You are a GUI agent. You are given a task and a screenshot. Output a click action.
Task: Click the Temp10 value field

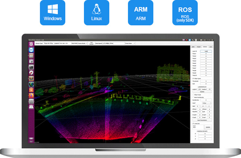click(x=206, y=75)
